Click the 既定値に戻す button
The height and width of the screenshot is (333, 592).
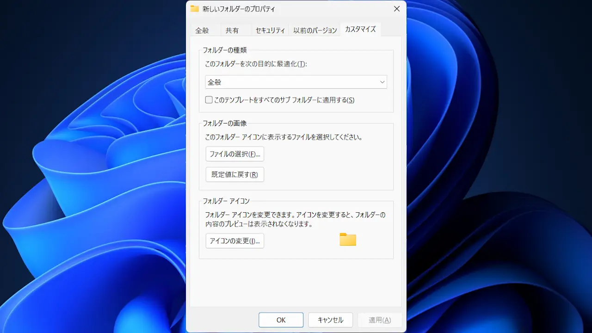click(x=234, y=175)
